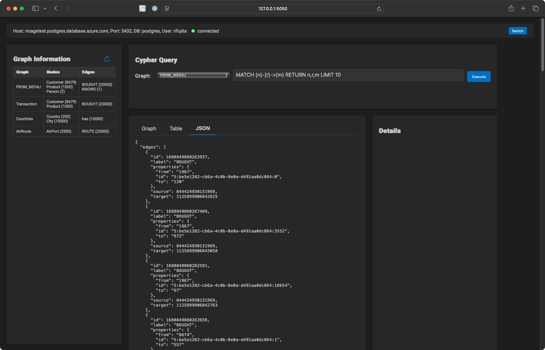The height and width of the screenshot is (350, 545).
Task: Switch to the Table tab
Action: 176,128
